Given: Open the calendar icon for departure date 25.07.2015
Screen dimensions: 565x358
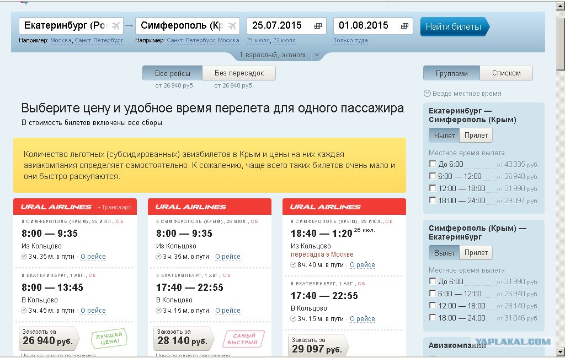Looking at the screenshot, I should [318, 26].
